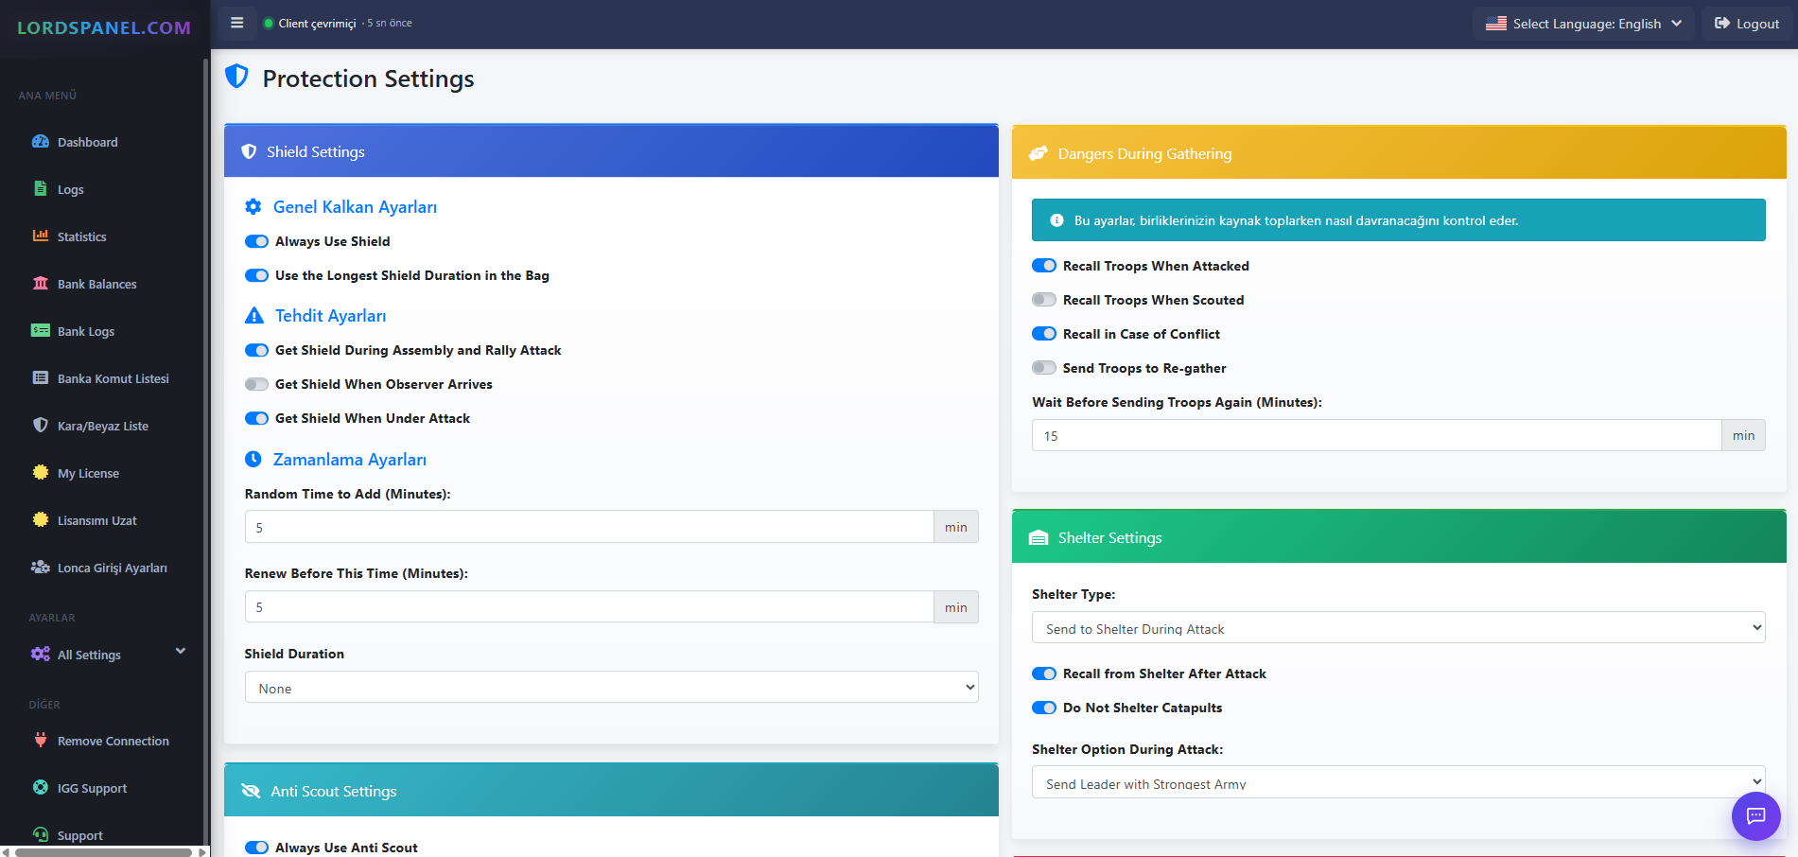Open the Shield Duration dropdown
Screen dimensions: 1798x857
(611, 688)
